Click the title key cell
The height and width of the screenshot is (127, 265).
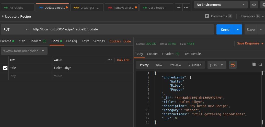coord(30,68)
